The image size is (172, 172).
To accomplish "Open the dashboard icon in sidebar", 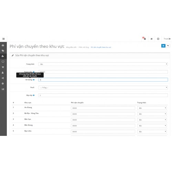I will (3, 45).
